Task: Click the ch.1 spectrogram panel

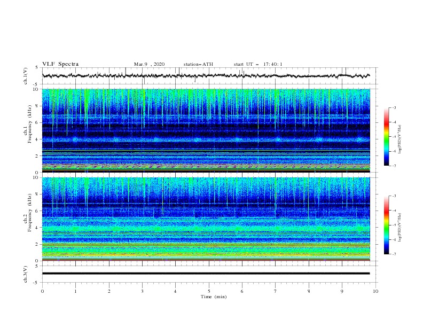Action: click(x=206, y=130)
